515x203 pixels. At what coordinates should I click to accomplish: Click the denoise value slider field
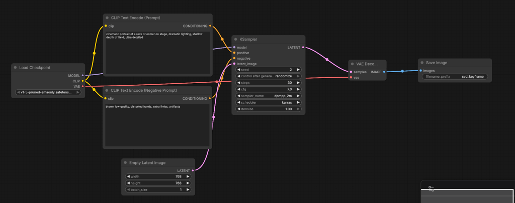point(268,109)
